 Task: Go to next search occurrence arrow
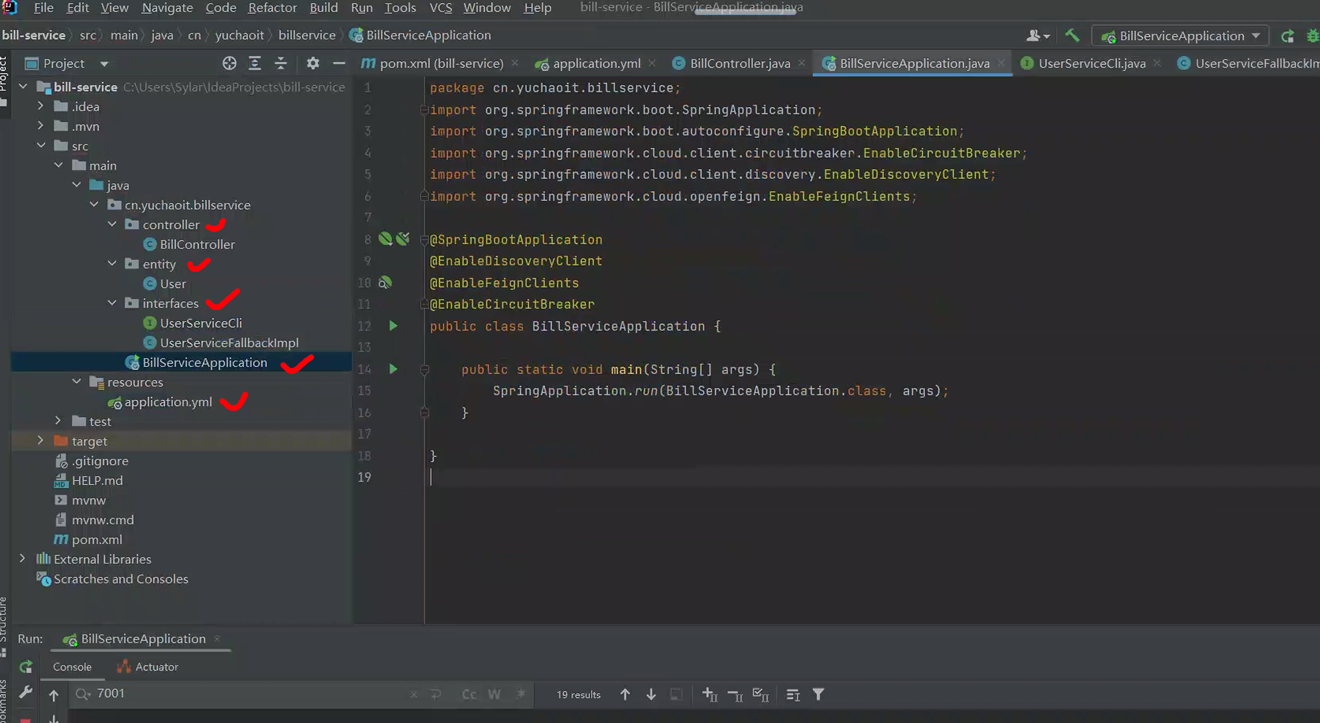pyautogui.click(x=651, y=694)
